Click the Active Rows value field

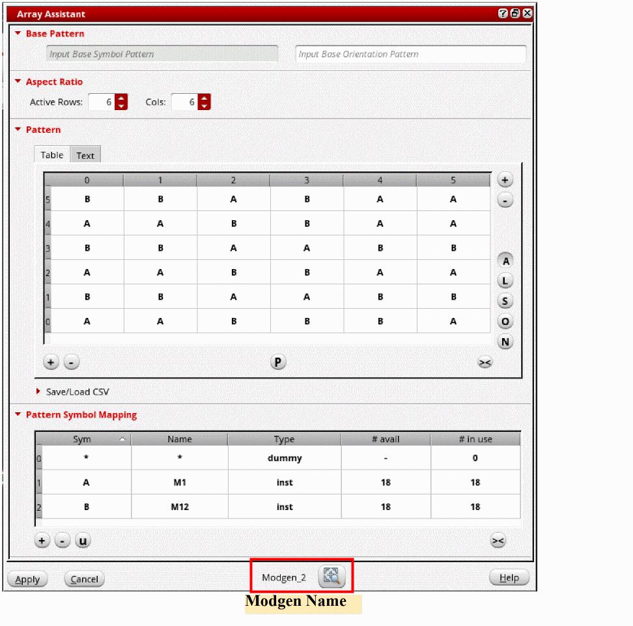pos(102,102)
